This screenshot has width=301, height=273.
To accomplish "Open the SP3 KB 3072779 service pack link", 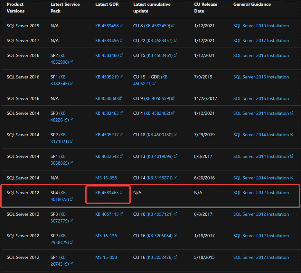I will 60,217.
